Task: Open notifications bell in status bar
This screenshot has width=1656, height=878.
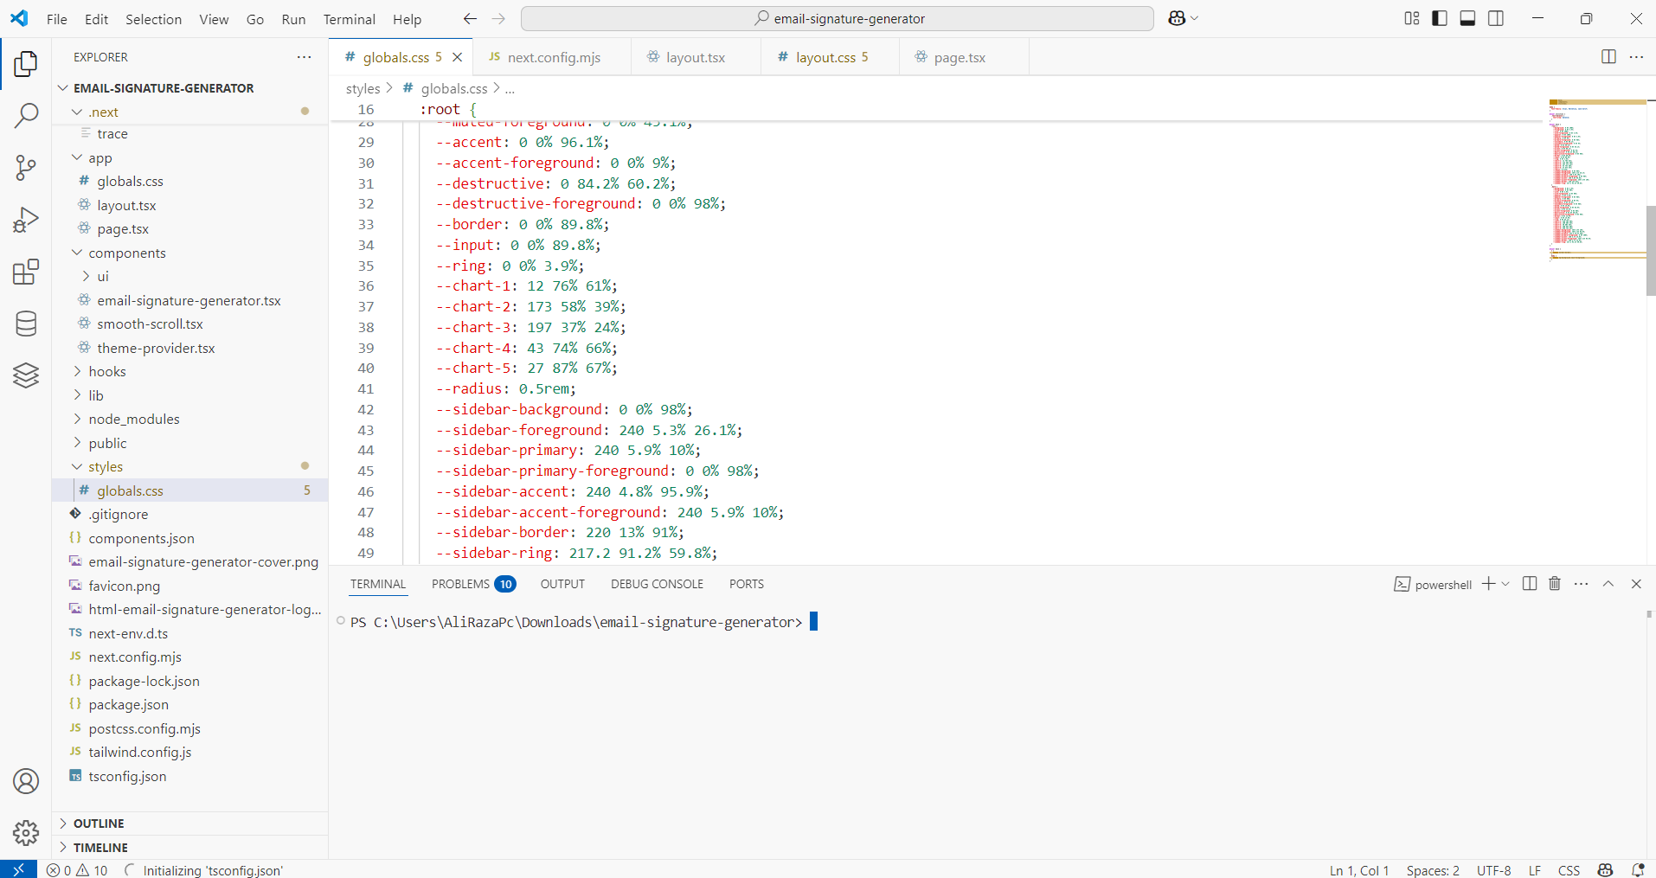Action: coord(1638,870)
